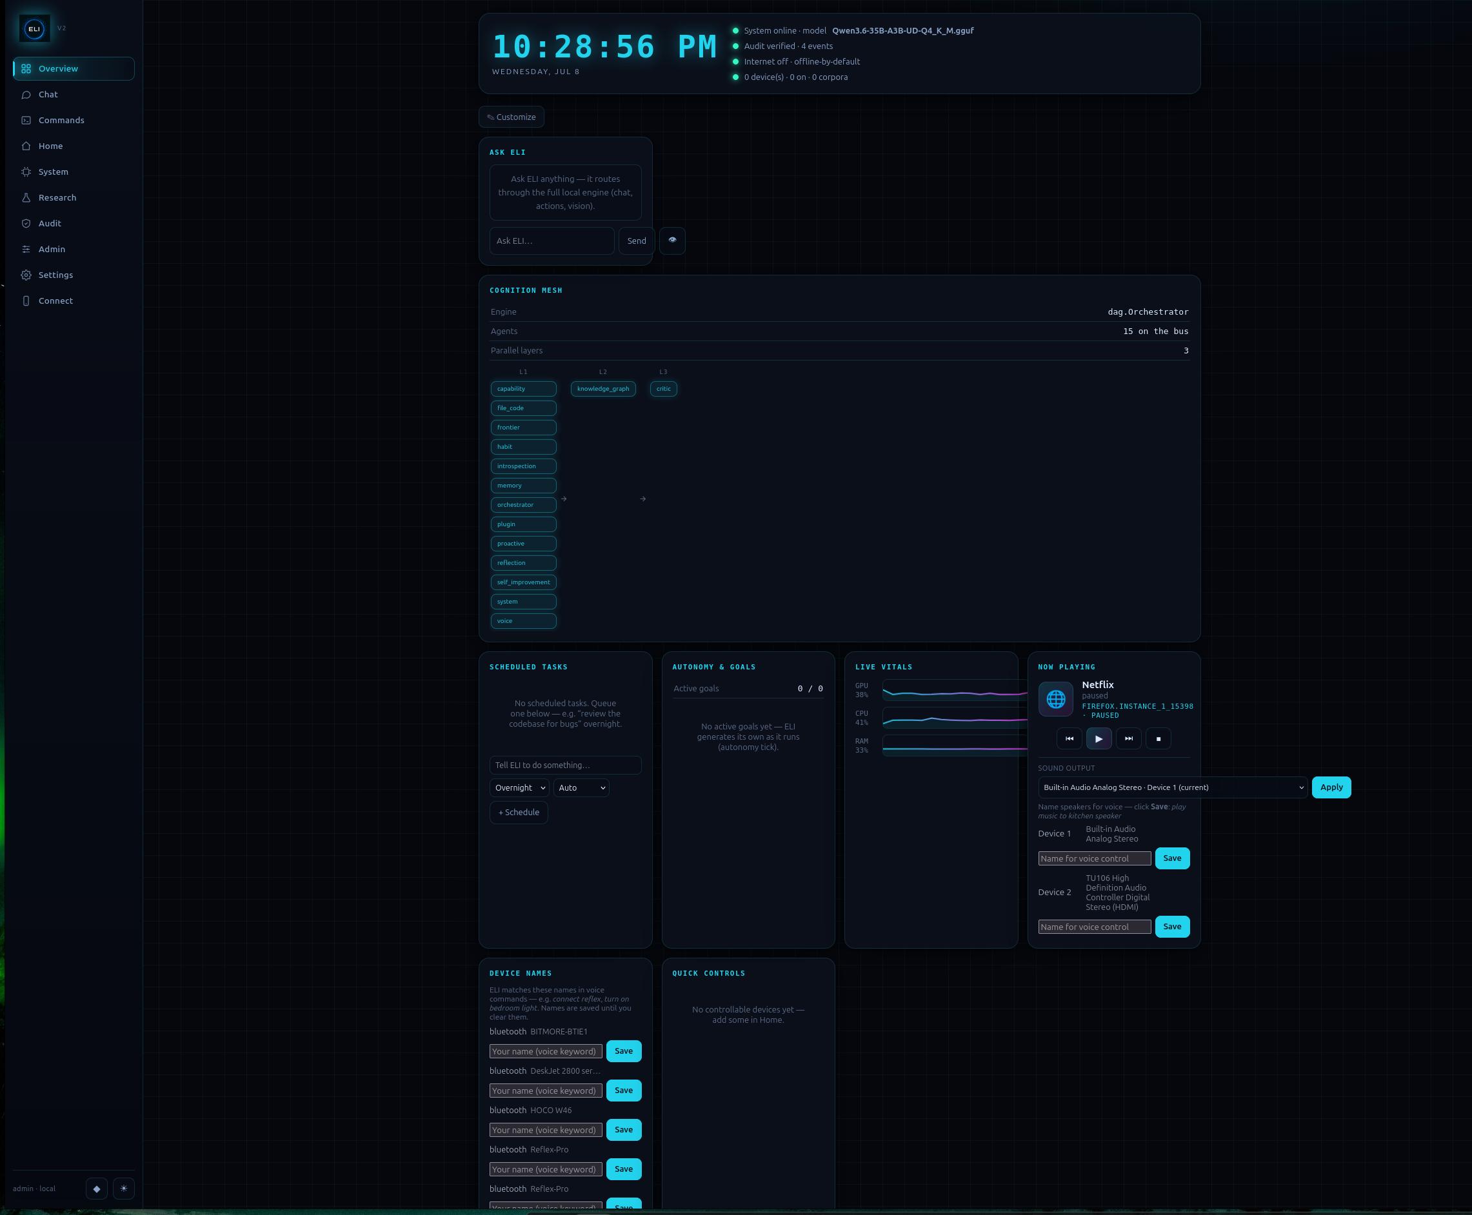Click the + Schedule button
Viewport: 1472px width, 1215px height.
(519, 813)
